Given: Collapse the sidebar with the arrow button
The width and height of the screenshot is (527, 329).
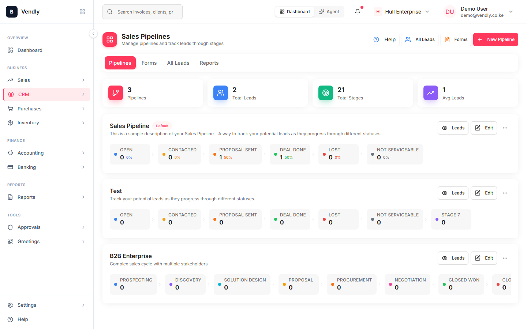Looking at the screenshot, I should pyautogui.click(x=93, y=34).
